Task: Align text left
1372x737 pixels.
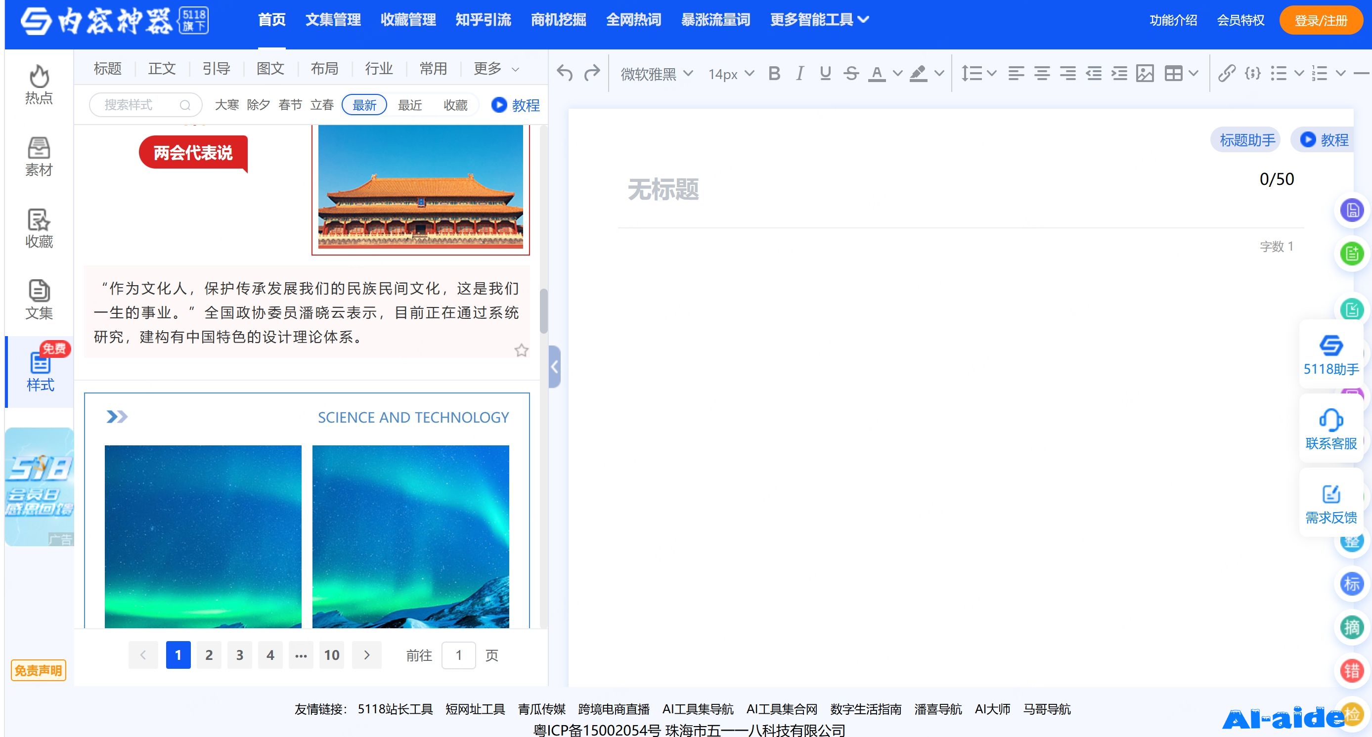Action: (1016, 73)
